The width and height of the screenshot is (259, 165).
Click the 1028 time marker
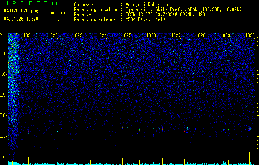[x=201, y=35]
